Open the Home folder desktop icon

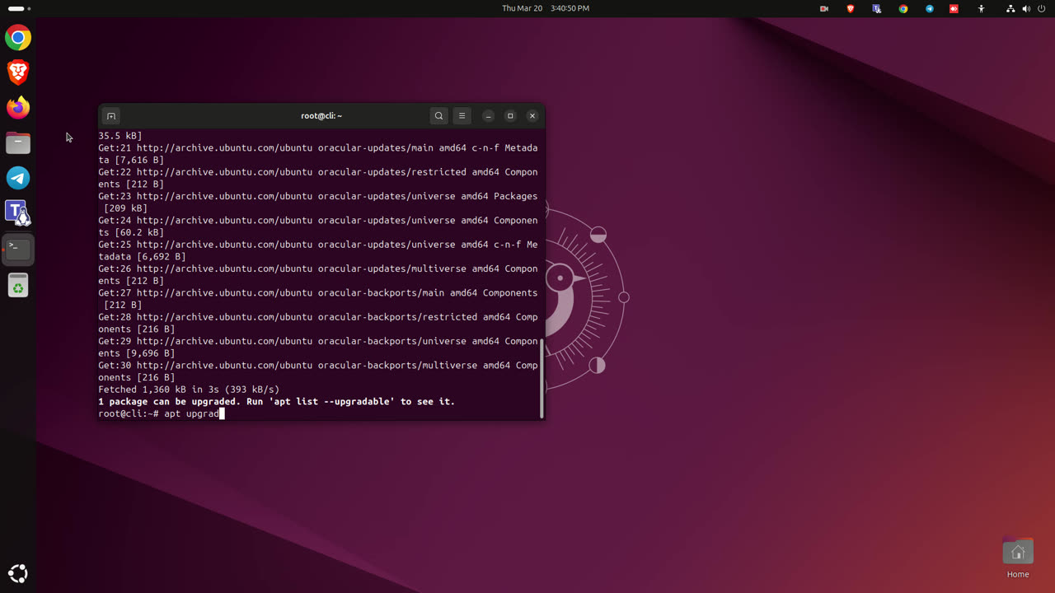1018,559
